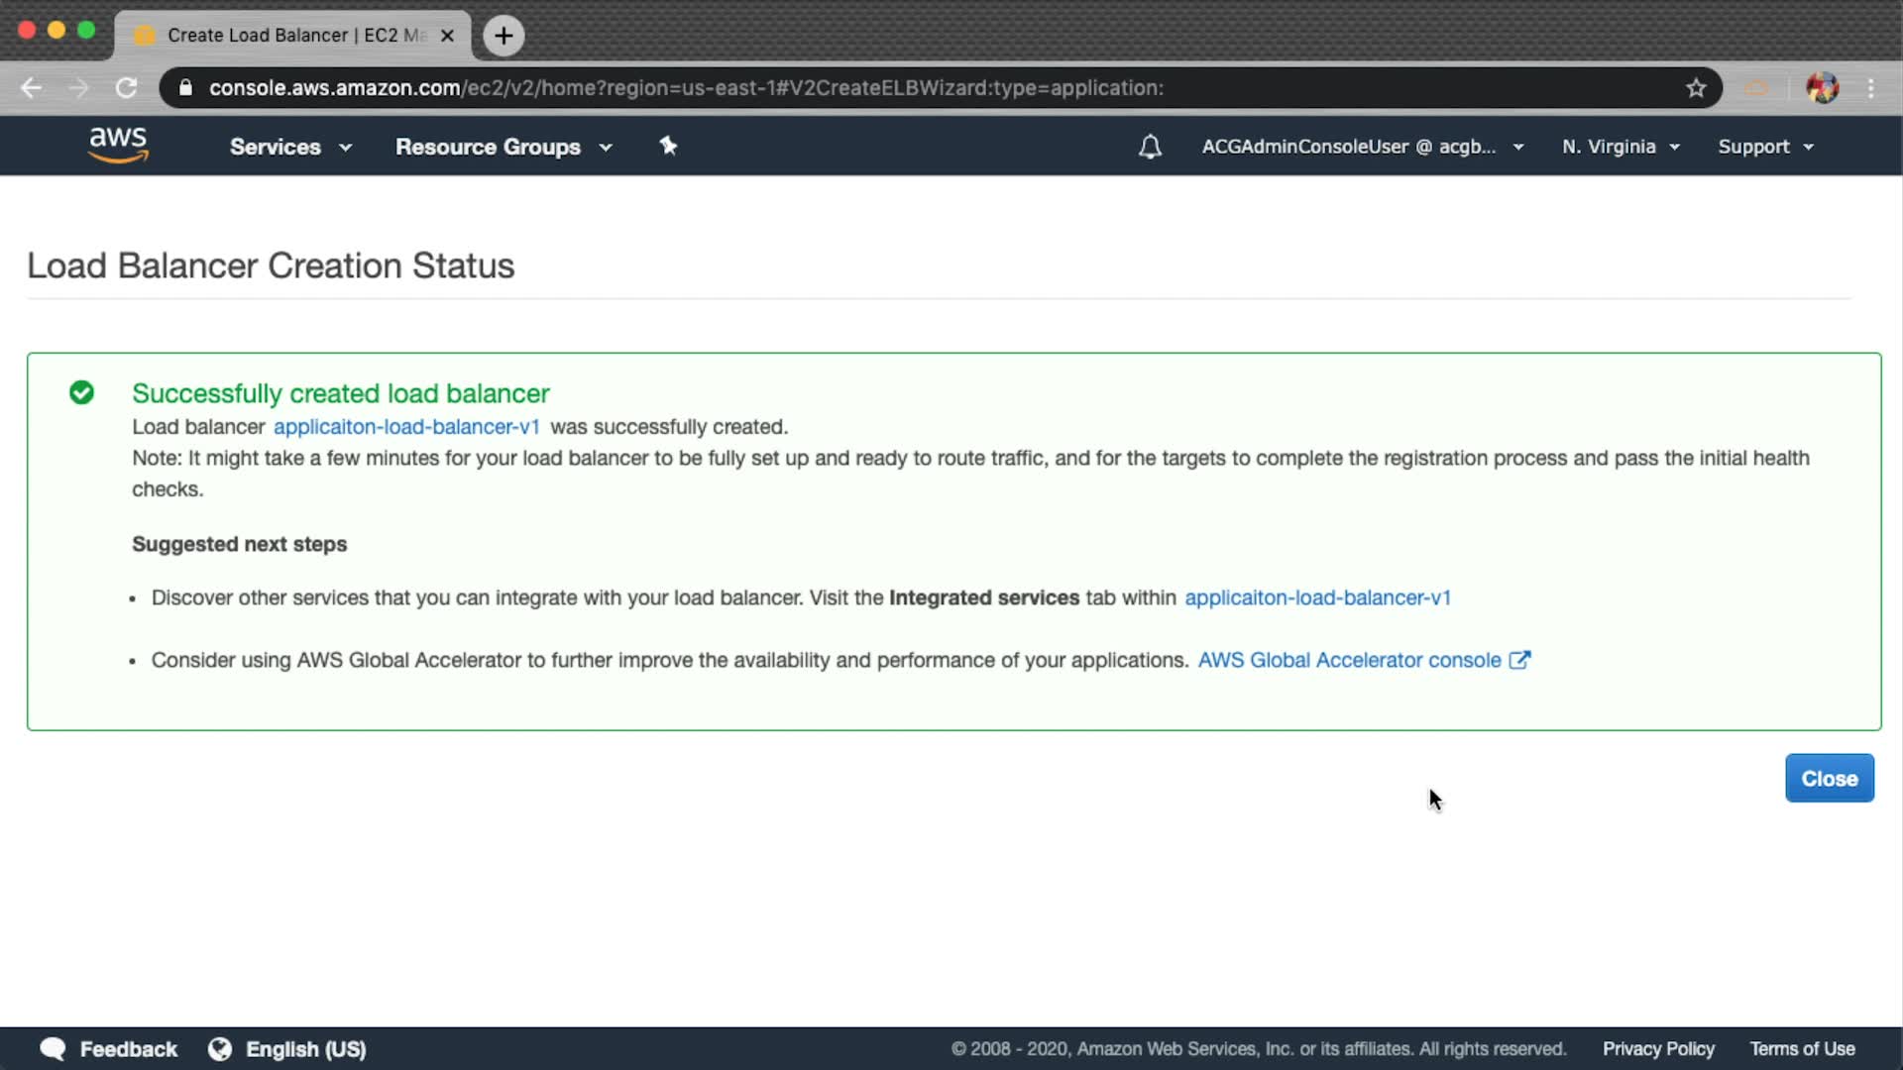Open a new browser tab
1903x1070 pixels.
coord(504,36)
